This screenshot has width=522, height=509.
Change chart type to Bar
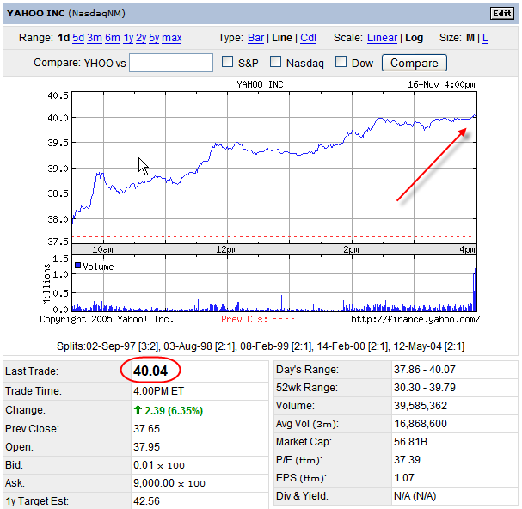tap(255, 38)
